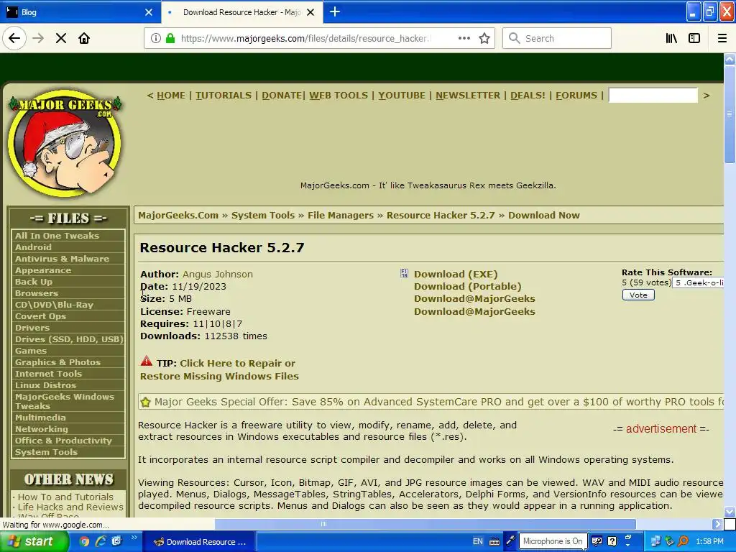Viewport: 736px width, 552px height.
Task: Open the rating dropdown 5 .Geek-o-licious
Action: [698, 282]
